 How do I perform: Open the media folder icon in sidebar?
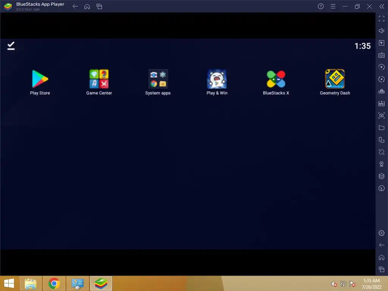pyautogui.click(x=382, y=128)
